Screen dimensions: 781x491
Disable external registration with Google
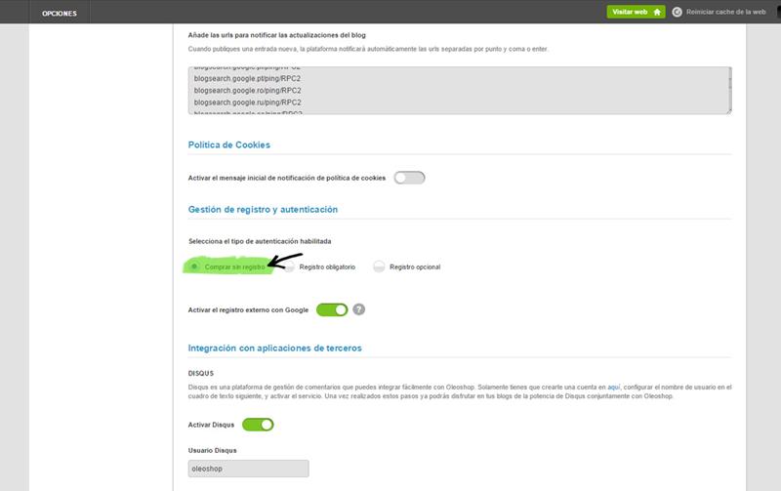click(x=332, y=309)
